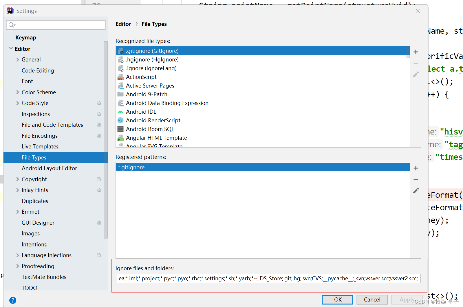463x307 pixels.
Task: Click the ActionScript file type icon
Action: point(120,77)
